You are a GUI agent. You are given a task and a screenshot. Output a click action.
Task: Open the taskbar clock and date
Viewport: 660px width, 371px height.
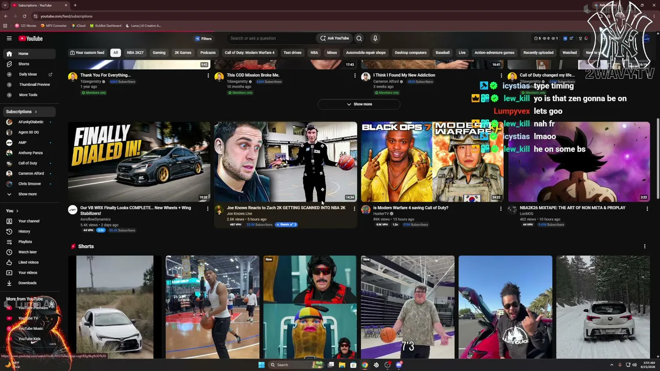[648, 365]
